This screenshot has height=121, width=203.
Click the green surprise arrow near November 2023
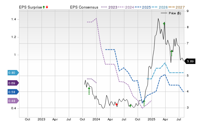(89, 91)
